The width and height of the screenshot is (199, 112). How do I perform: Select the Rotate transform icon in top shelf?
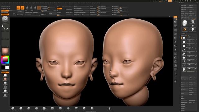tap(35, 8)
